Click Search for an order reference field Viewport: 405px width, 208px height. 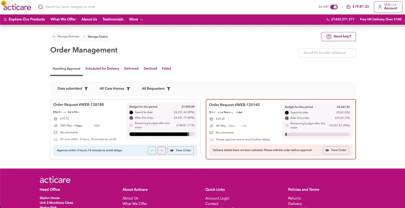click(327, 53)
